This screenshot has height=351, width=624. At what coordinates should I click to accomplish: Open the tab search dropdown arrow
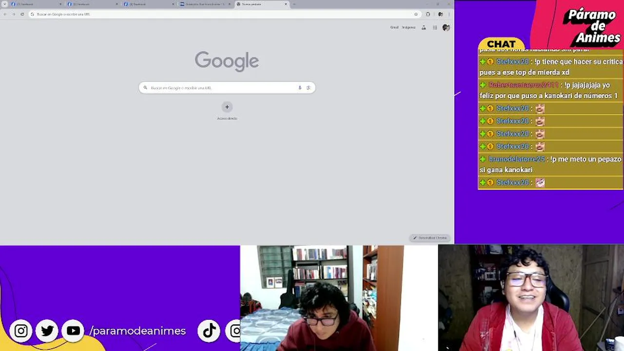[5, 4]
